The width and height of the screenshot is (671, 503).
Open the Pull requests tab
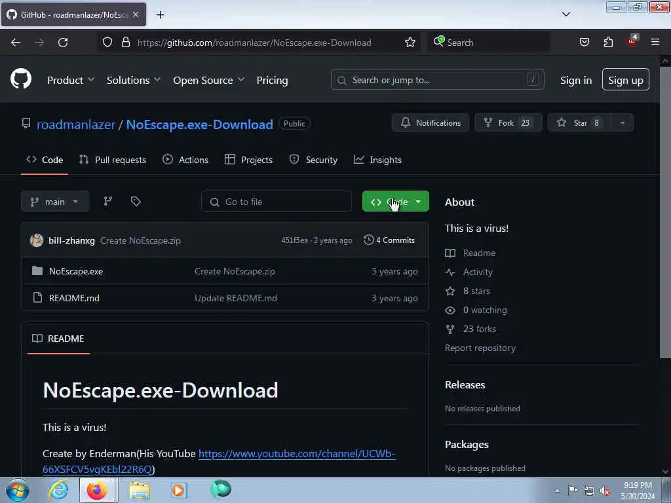(x=113, y=160)
